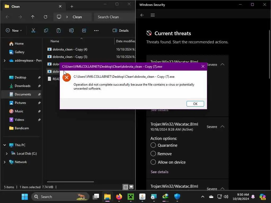Viewport: 271px width, 203px height.
Task: Open Windows Security shield on taskbar
Action: click(177, 197)
